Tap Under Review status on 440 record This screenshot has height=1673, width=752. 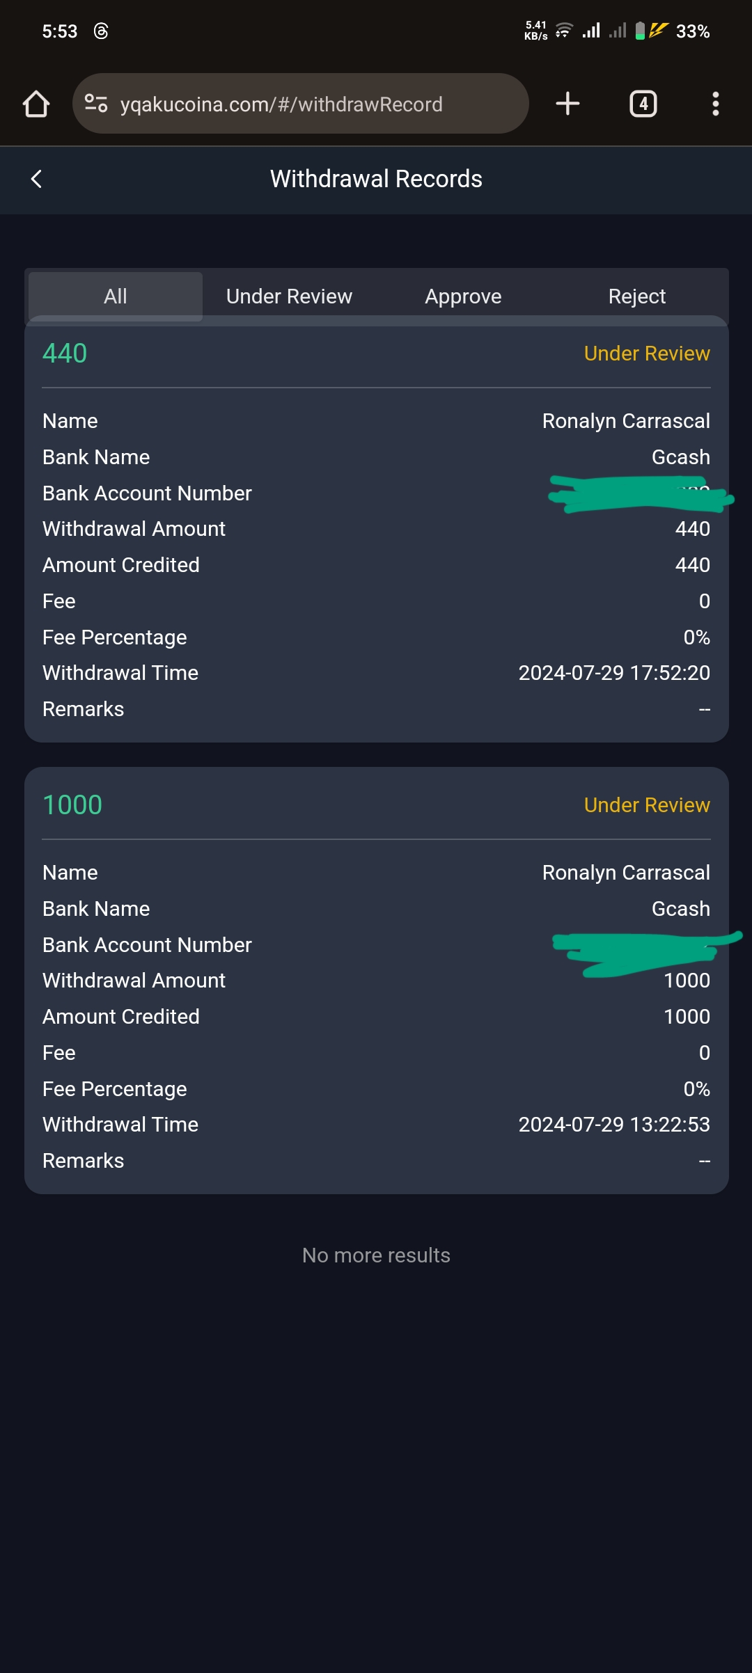coord(646,354)
